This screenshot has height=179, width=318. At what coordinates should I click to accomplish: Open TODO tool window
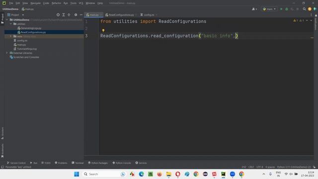pos(46,163)
